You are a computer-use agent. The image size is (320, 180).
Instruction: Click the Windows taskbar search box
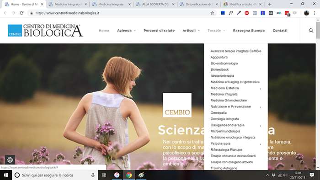click(x=55, y=175)
